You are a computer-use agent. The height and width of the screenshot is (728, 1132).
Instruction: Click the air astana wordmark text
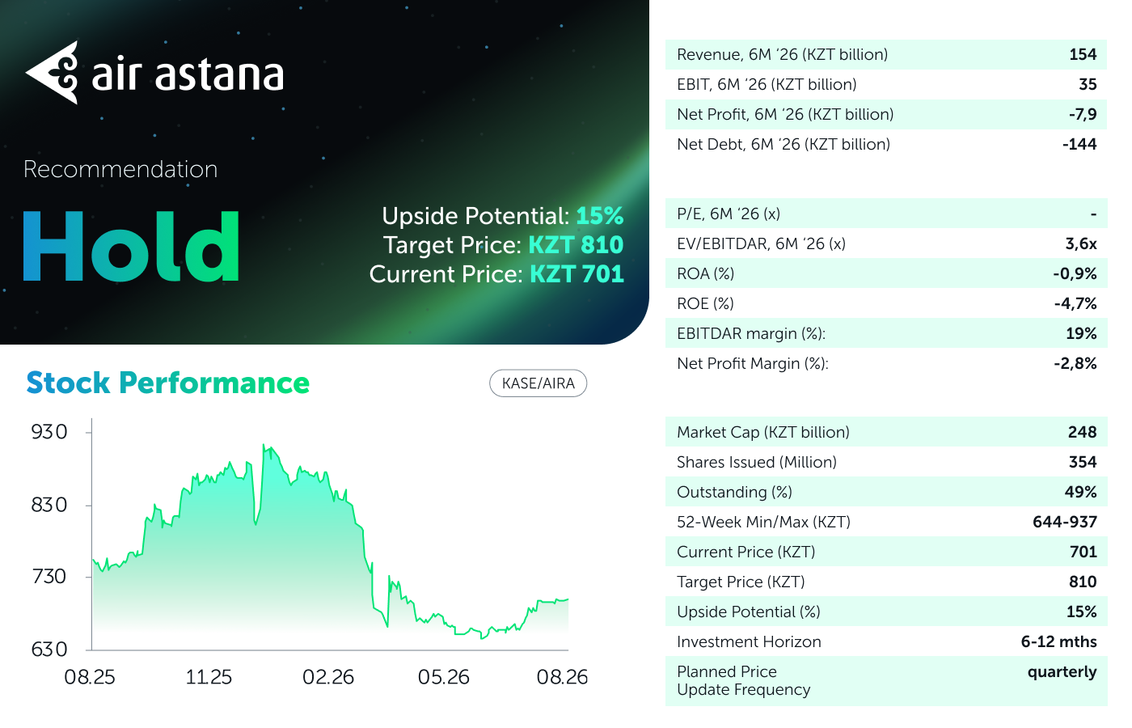tap(188, 74)
